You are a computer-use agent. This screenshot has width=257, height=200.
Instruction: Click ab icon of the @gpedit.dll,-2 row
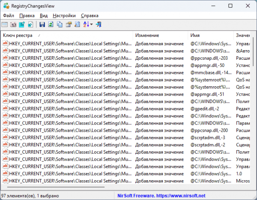(x=5, y=109)
